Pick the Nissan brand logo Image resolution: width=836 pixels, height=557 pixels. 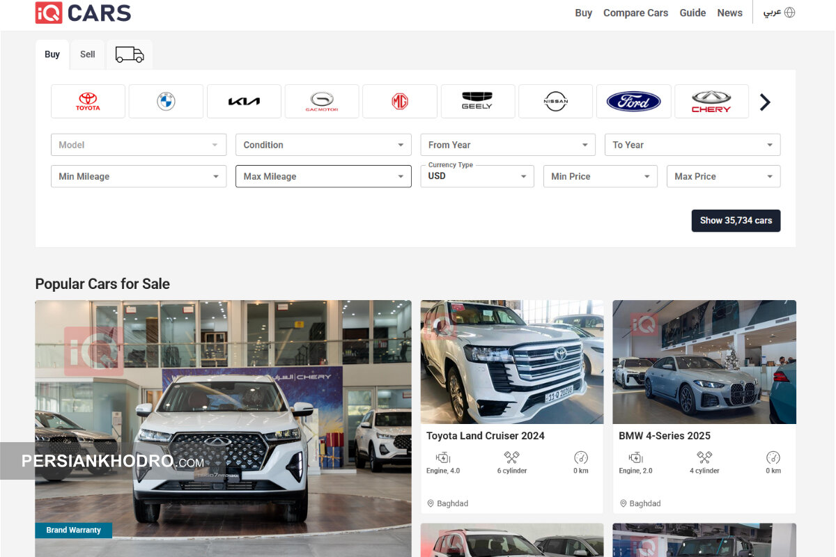[555, 102]
